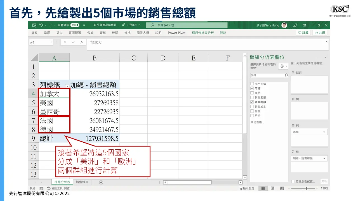Uncheck the 銷售總額 field checkbox
The width and height of the screenshot is (358, 201).
click(x=252, y=102)
